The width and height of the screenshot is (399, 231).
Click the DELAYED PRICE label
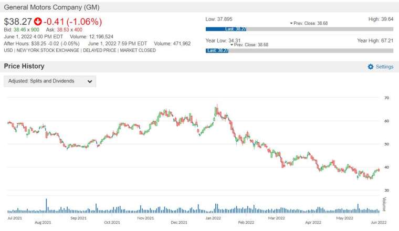(x=100, y=50)
